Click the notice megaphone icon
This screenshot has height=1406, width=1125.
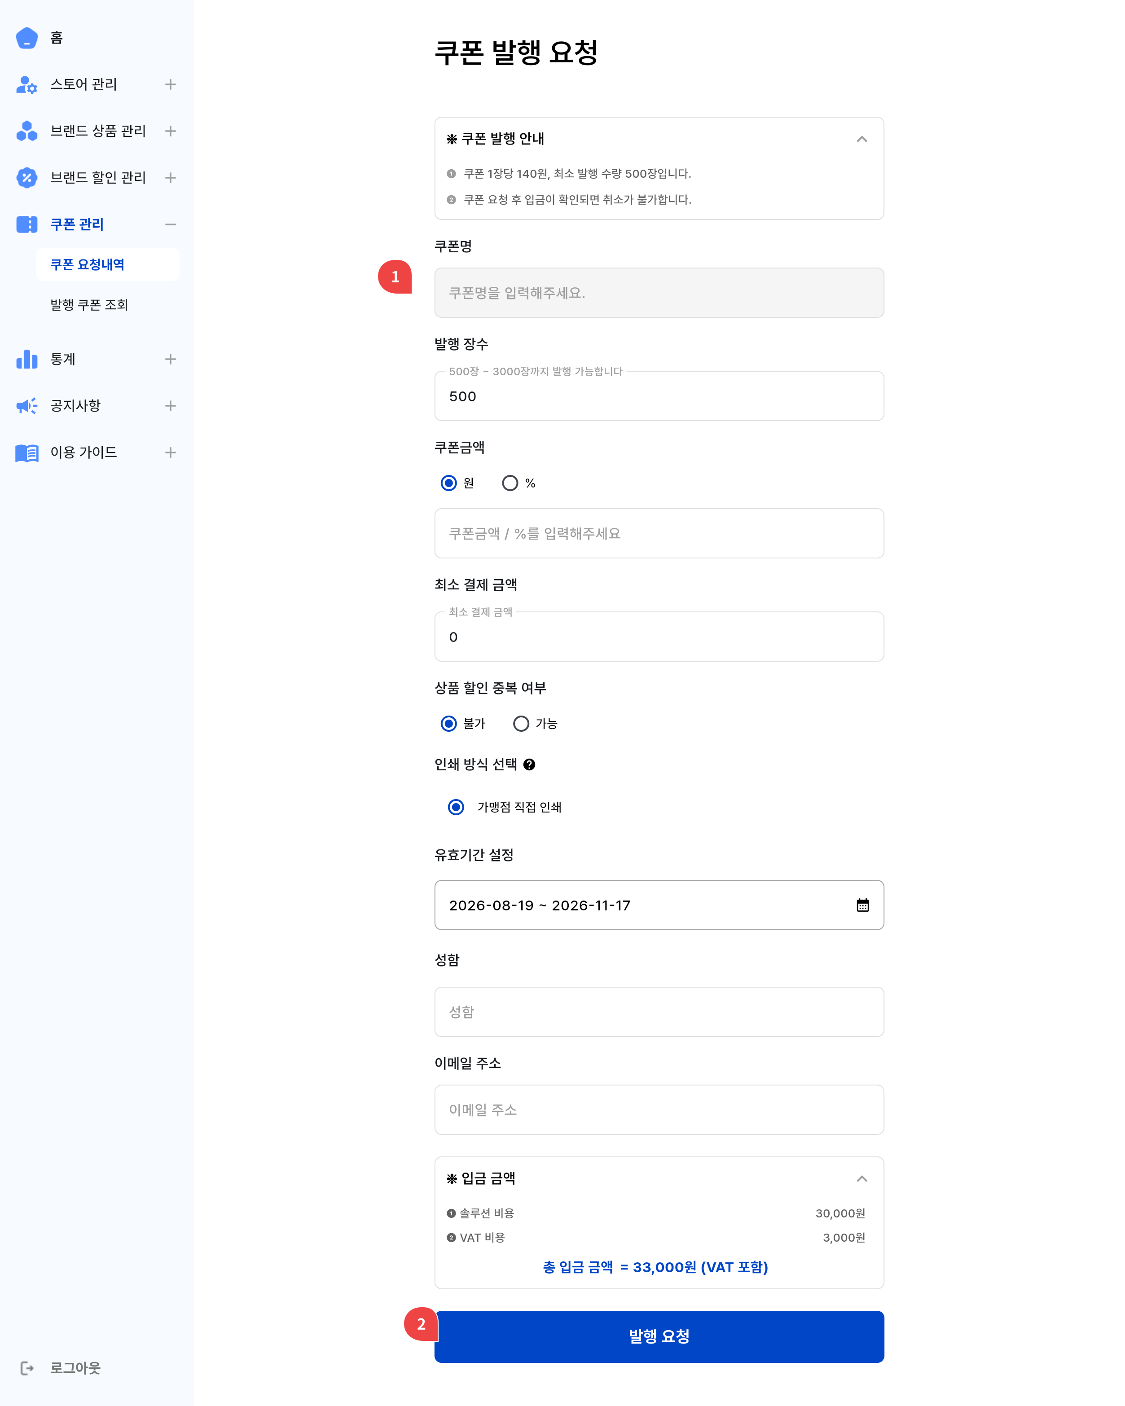pyautogui.click(x=27, y=406)
